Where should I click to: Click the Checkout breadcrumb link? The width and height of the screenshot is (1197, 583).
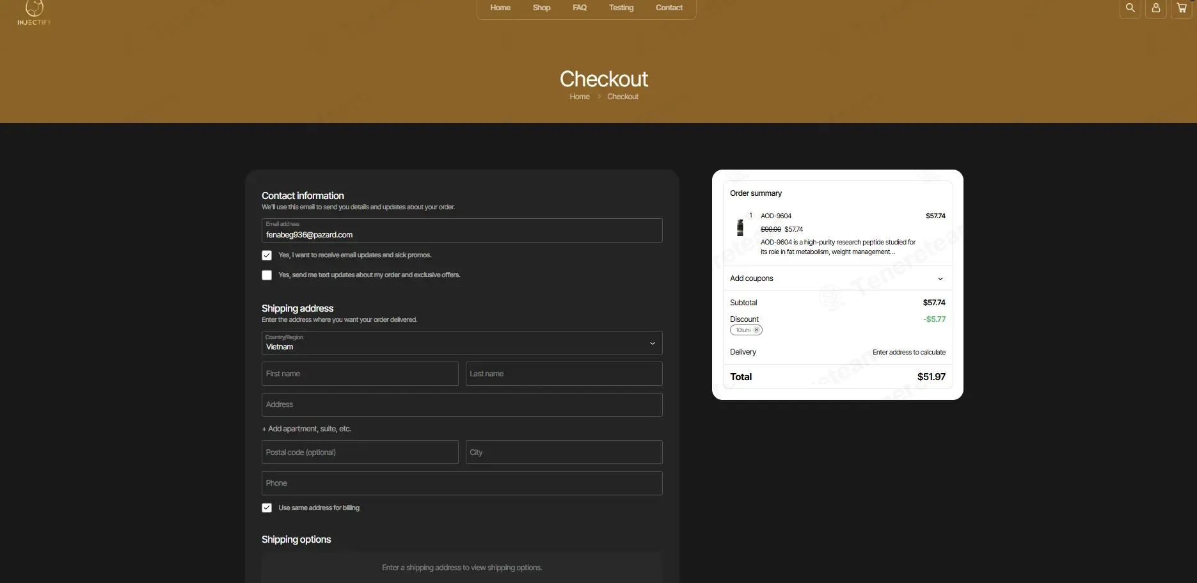tap(622, 97)
